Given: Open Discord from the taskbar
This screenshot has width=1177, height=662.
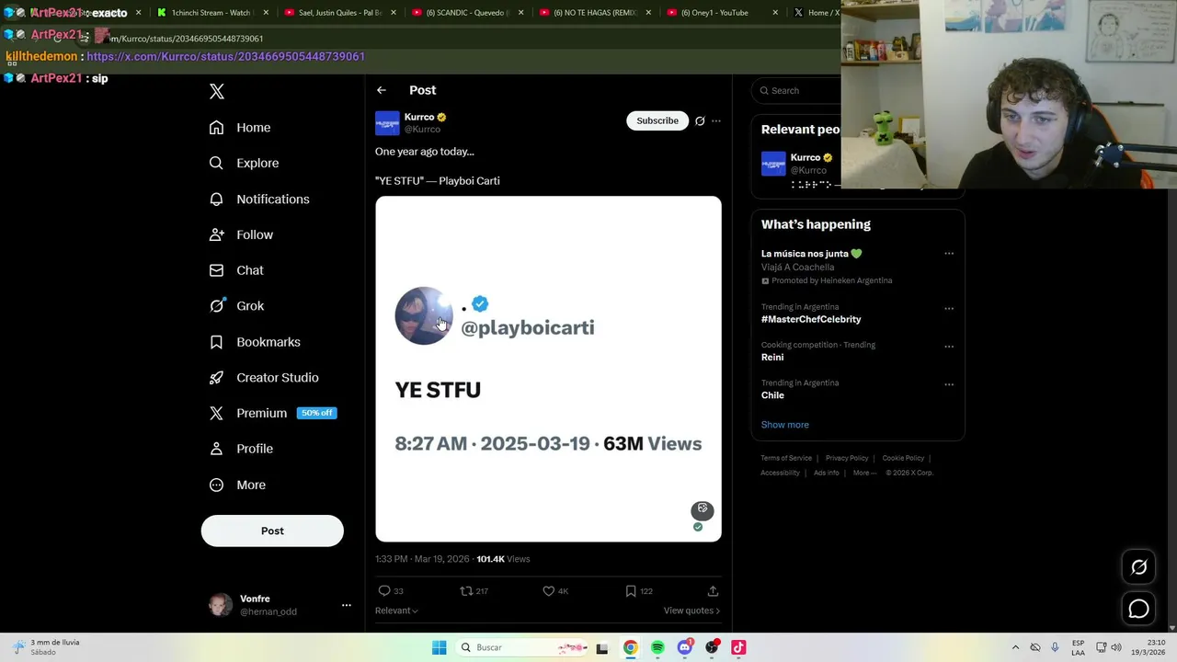Looking at the screenshot, I should [x=685, y=647].
